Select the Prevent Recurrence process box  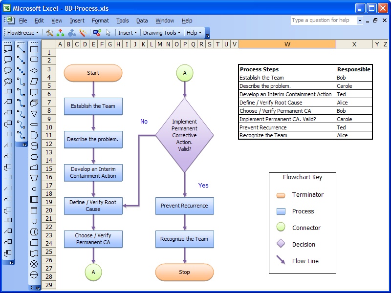click(184, 206)
